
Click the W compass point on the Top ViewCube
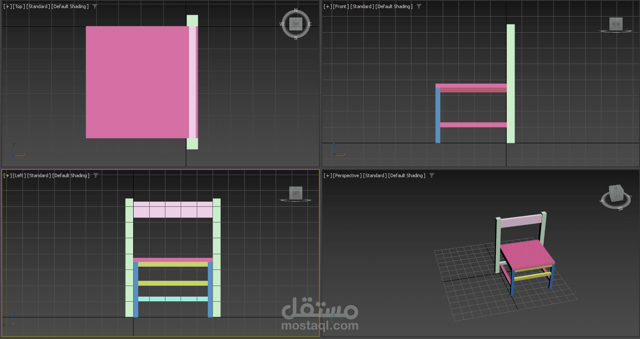click(x=282, y=24)
